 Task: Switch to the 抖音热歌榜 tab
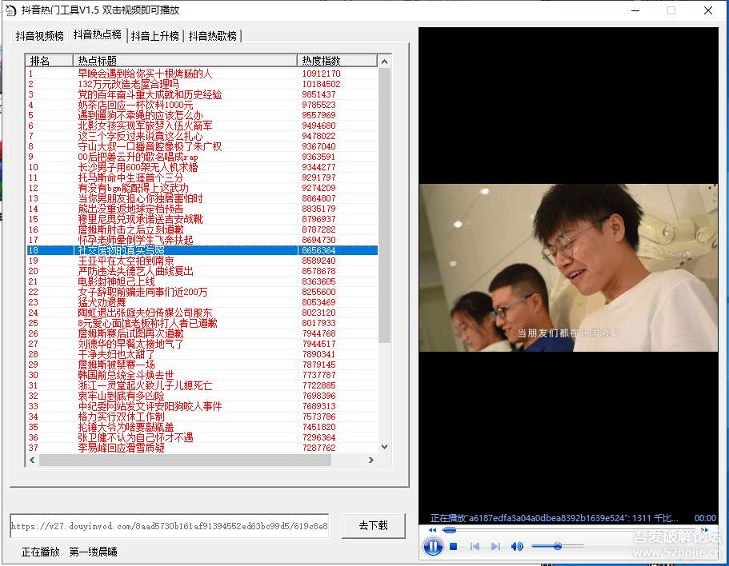tap(213, 36)
